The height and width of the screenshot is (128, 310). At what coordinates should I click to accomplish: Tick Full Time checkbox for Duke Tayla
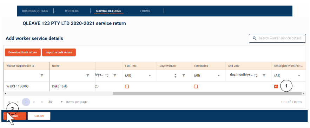tap(127, 86)
